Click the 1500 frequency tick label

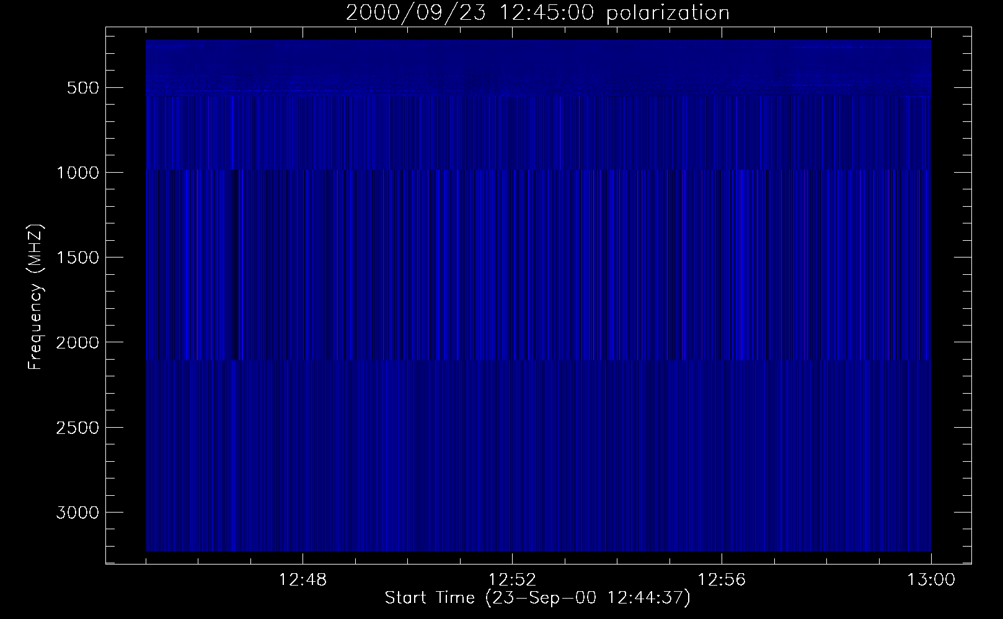coord(77,258)
